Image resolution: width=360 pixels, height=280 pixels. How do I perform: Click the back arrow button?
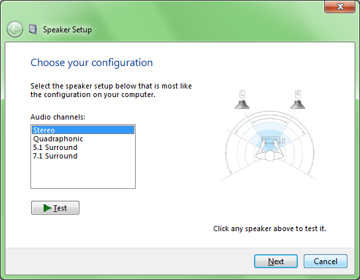15,30
